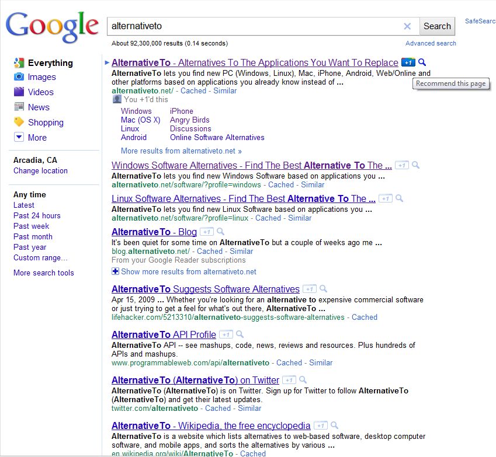The height and width of the screenshot is (457, 496).
Task: Click the Search button
Action: (436, 26)
